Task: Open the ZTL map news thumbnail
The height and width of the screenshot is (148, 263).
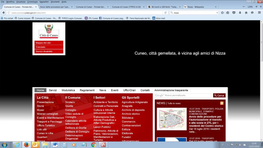Action: pos(172,119)
